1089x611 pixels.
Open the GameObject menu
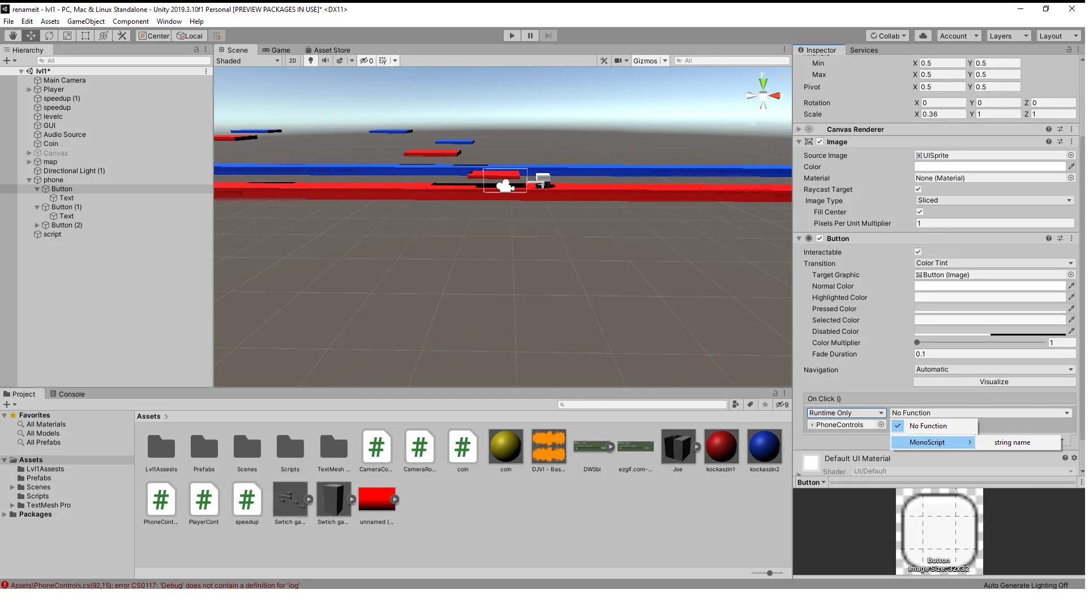tap(85, 21)
